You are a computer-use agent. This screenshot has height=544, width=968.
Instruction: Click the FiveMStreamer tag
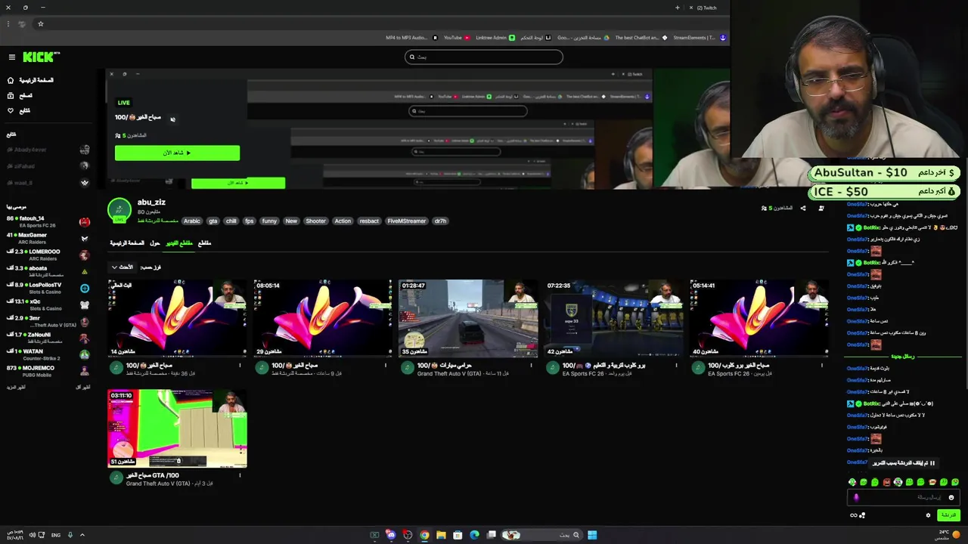pyautogui.click(x=407, y=221)
